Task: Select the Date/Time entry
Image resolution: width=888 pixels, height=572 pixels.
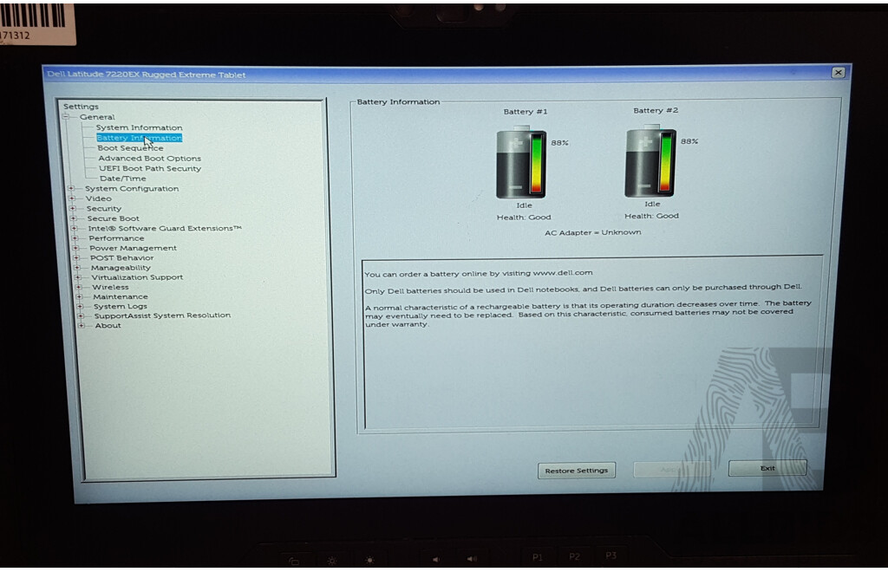Action: (x=123, y=179)
